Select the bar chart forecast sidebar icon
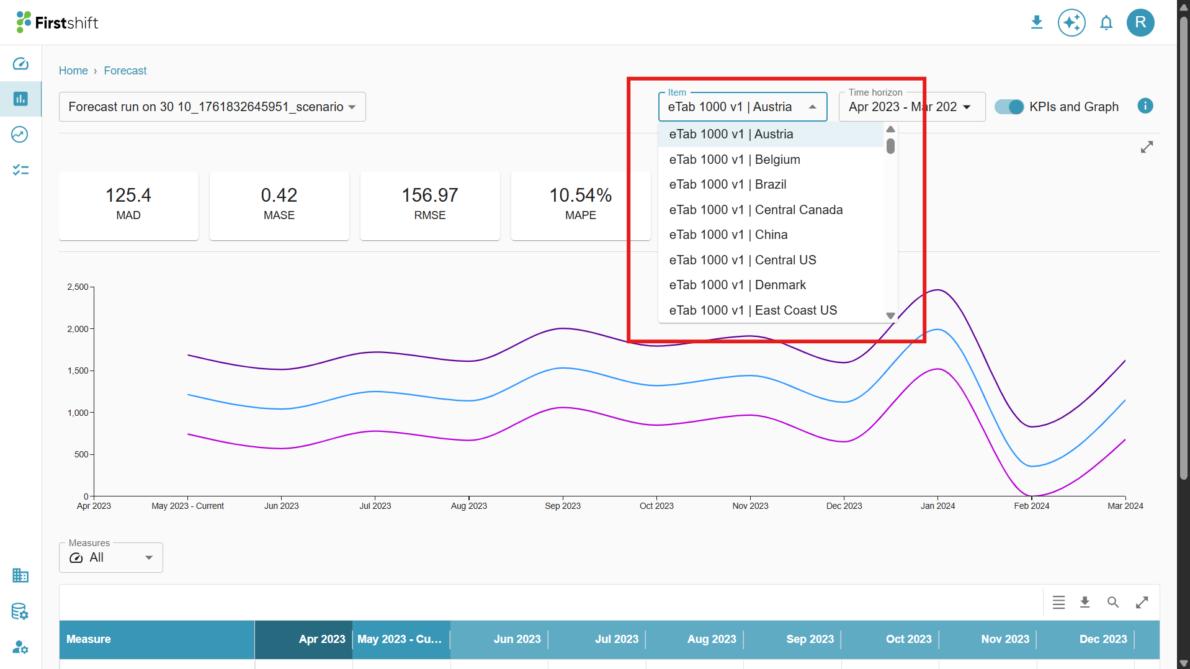Screen dimensions: 1190x669 point(20,99)
